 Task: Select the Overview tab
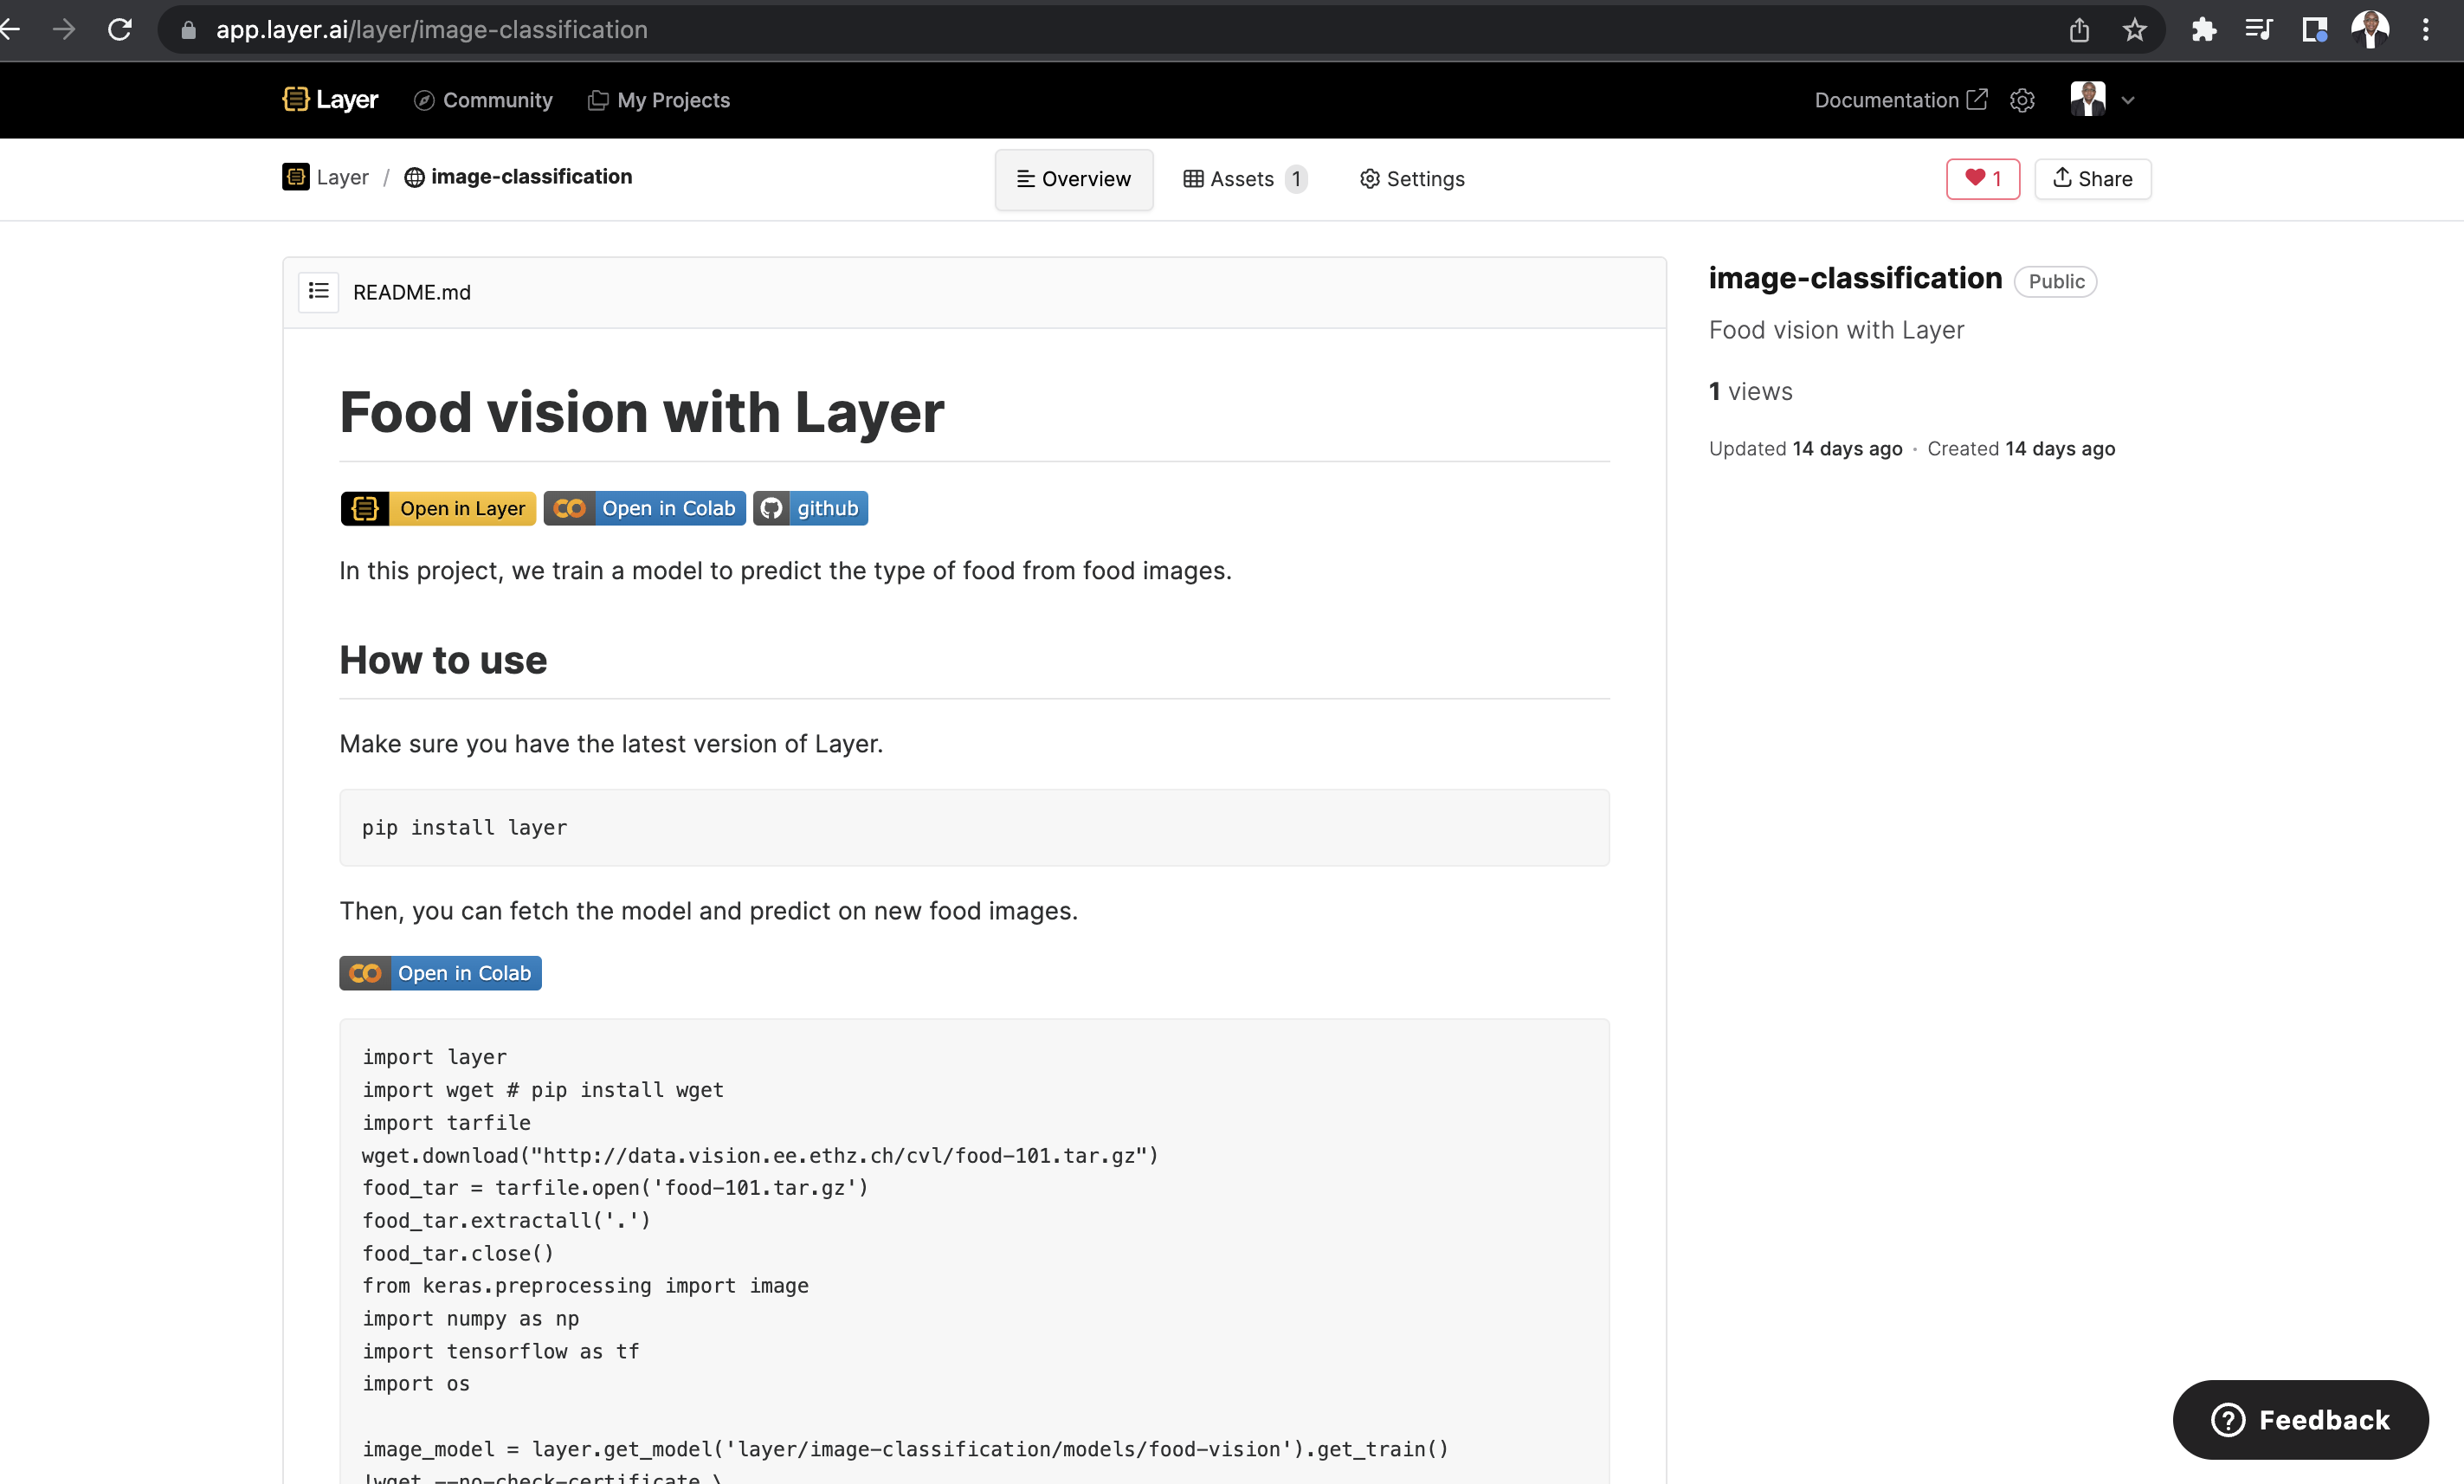click(x=1073, y=179)
